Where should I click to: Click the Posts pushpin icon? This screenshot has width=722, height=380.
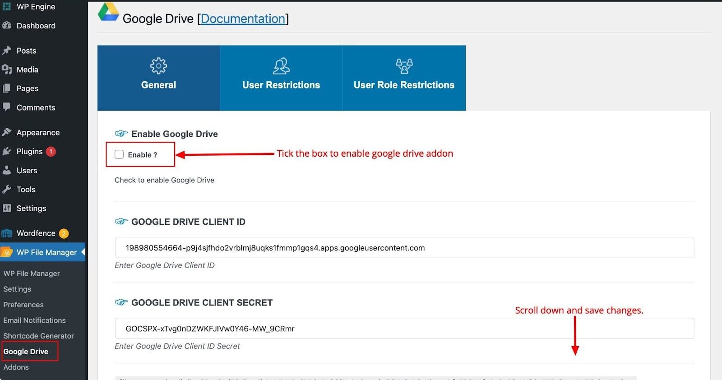pyautogui.click(x=7, y=51)
